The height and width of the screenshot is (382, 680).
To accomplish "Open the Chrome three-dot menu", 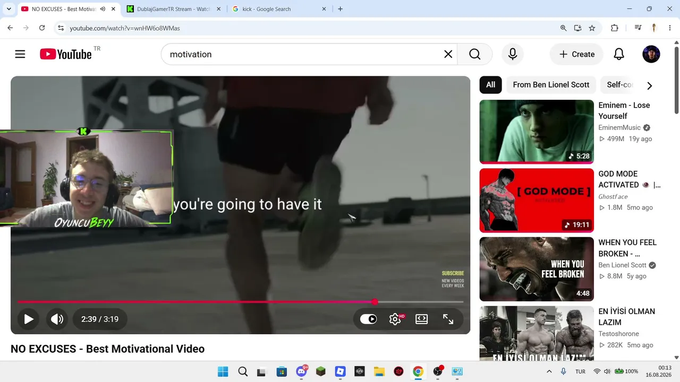I will (x=669, y=28).
